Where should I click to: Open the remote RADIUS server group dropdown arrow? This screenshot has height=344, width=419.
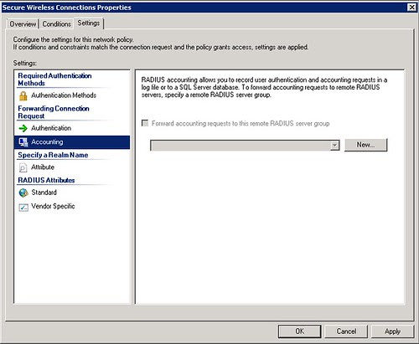click(x=334, y=146)
